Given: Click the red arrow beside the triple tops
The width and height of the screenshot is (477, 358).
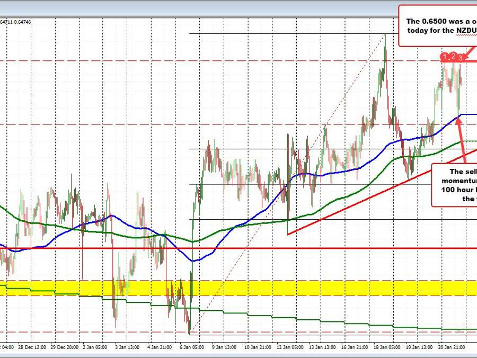Looking at the screenshot, I should pos(469,53).
